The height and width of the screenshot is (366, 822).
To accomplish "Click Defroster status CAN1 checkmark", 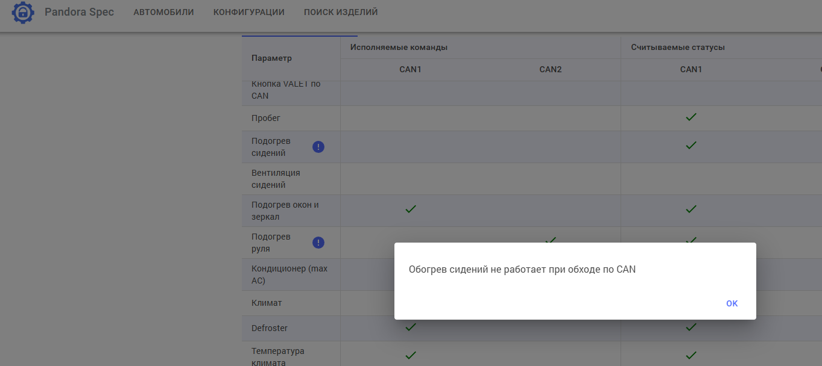I will [691, 327].
